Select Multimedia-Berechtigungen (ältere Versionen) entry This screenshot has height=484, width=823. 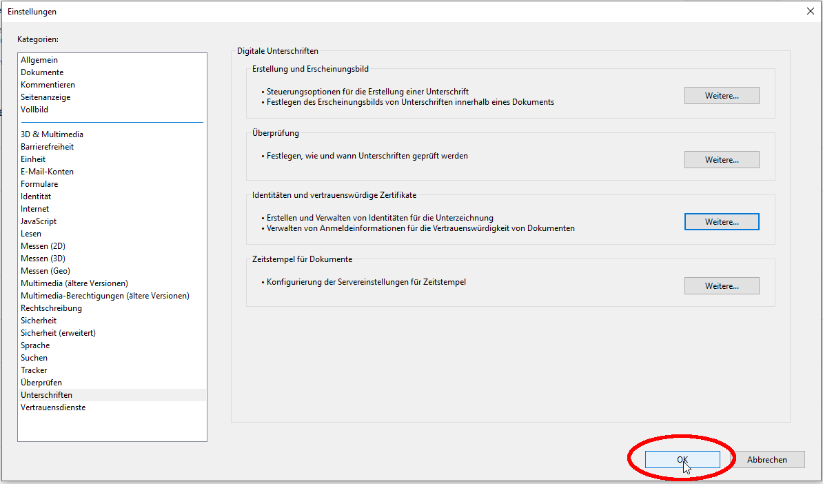pyautogui.click(x=105, y=296)
